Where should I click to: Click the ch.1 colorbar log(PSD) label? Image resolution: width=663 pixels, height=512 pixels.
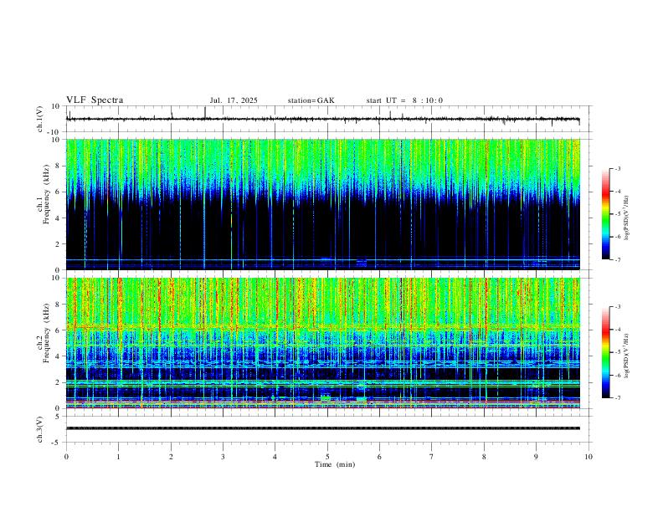click(x=627, y=218)
